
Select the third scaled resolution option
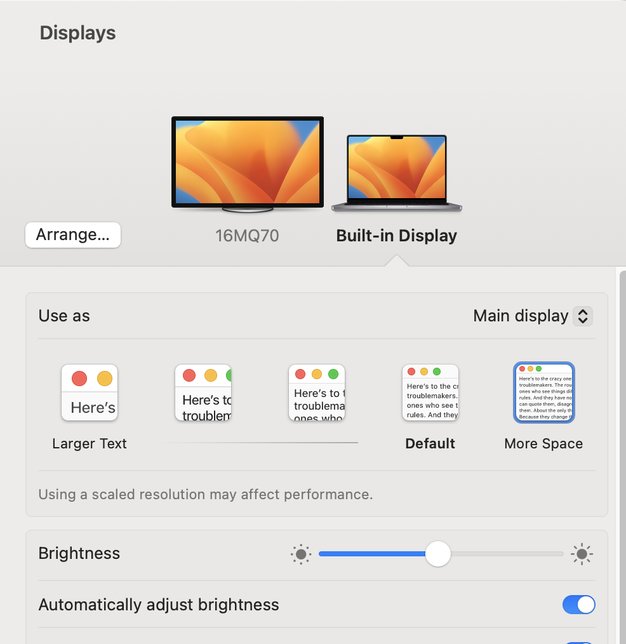(x=317, y=392)
